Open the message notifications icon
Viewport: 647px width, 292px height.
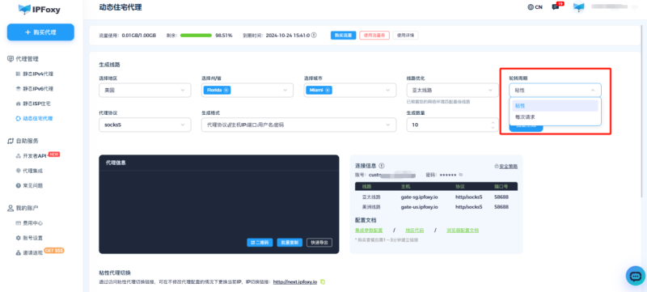[x=556, y=7]
